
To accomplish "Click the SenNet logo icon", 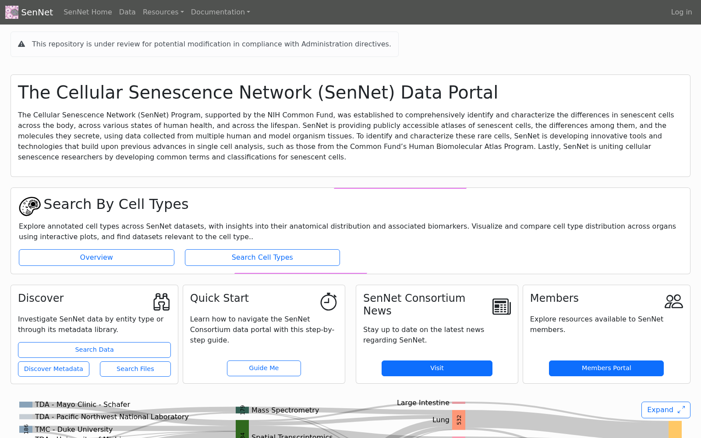I will click(12, 12).
